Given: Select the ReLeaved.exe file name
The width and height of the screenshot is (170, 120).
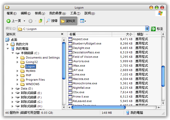Looking at the screenshot, I should pyautogui.click(x=82, y=101).
